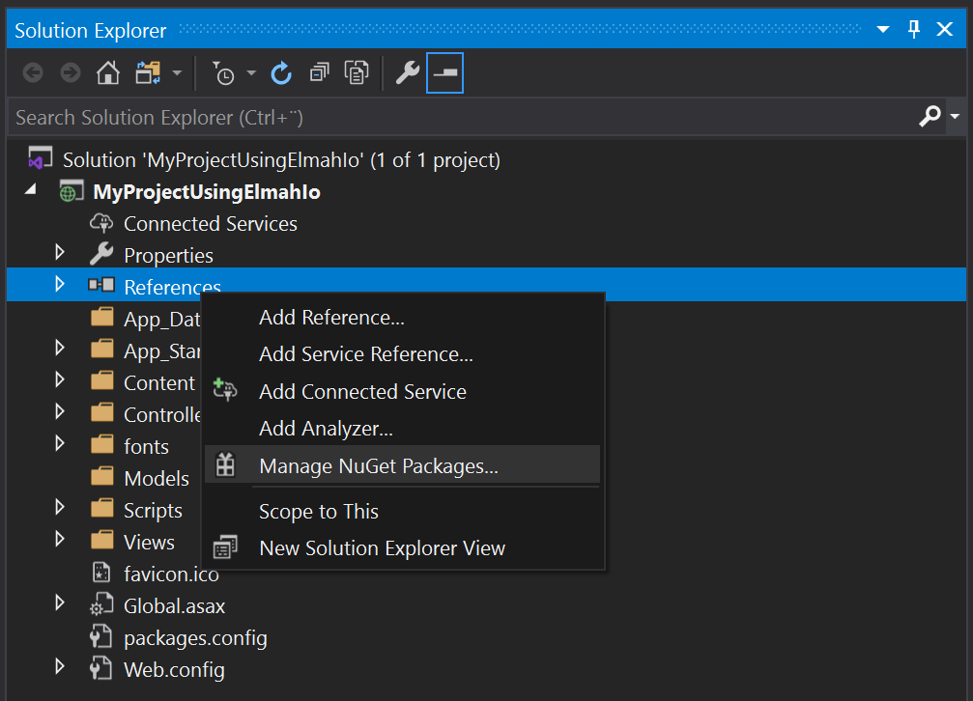Image resolution: width=973 pixels, height=701 pixels.
Task: Open the window options dropdown arrow
Action: [x=882, y=30]
